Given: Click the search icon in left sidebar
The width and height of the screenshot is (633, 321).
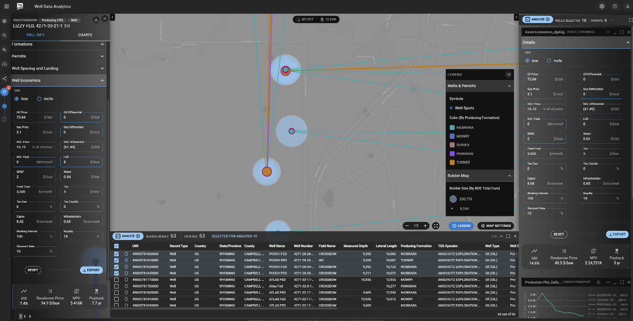Looking at the screenshot, I should (x=4, y=35).
